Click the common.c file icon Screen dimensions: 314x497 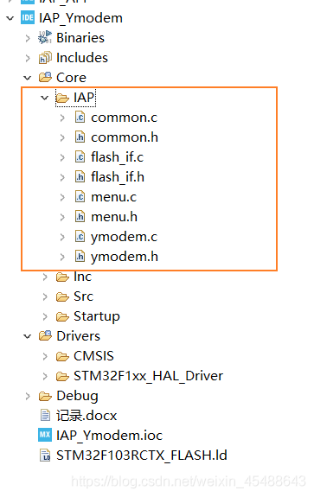click(x=80, y=118)
